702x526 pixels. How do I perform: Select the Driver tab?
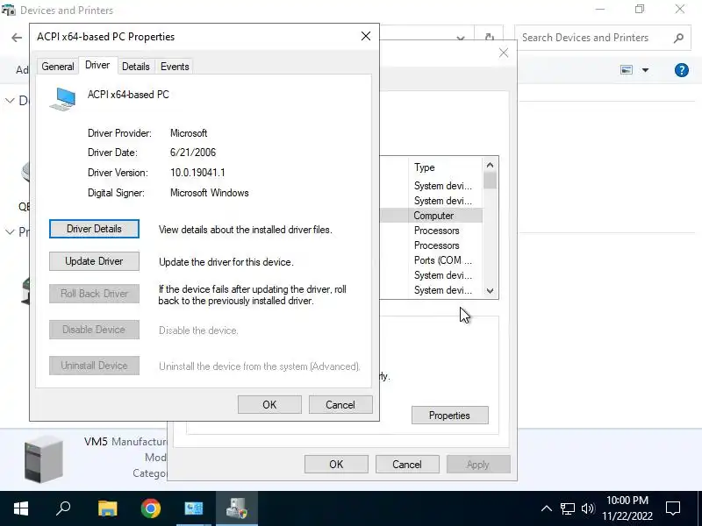(97, 65)
